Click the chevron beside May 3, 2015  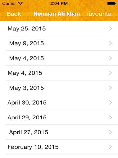tap(110, 88)
